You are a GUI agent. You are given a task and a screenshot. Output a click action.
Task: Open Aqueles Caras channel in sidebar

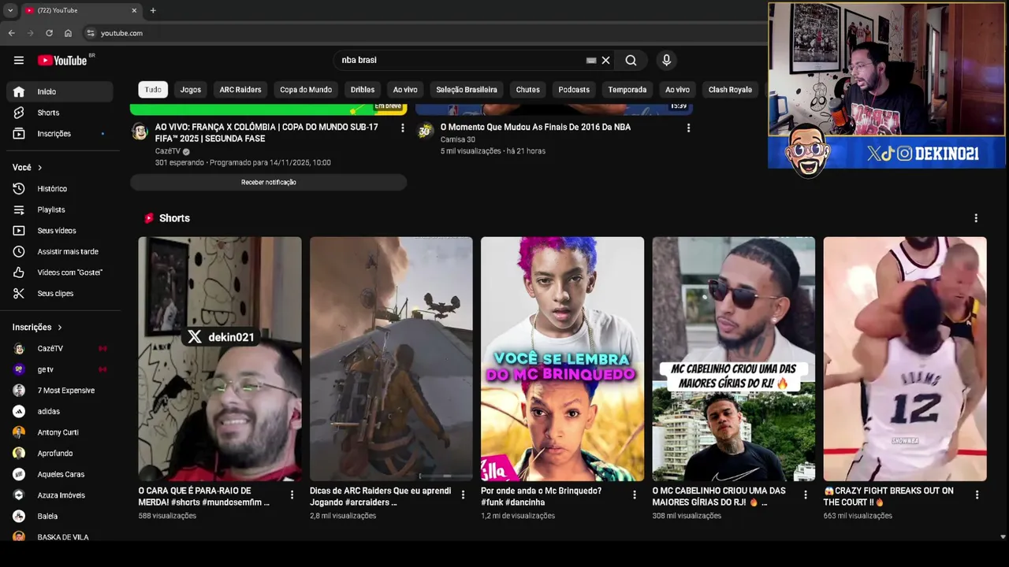[x=59, y=474]
